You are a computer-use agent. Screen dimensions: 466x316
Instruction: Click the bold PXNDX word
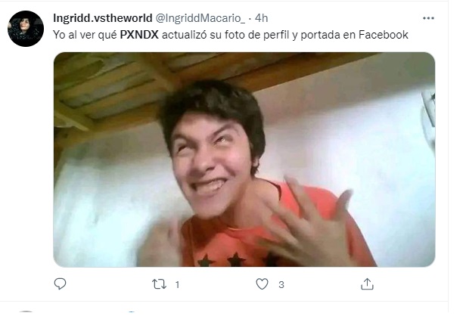click(x=137, y=34)
